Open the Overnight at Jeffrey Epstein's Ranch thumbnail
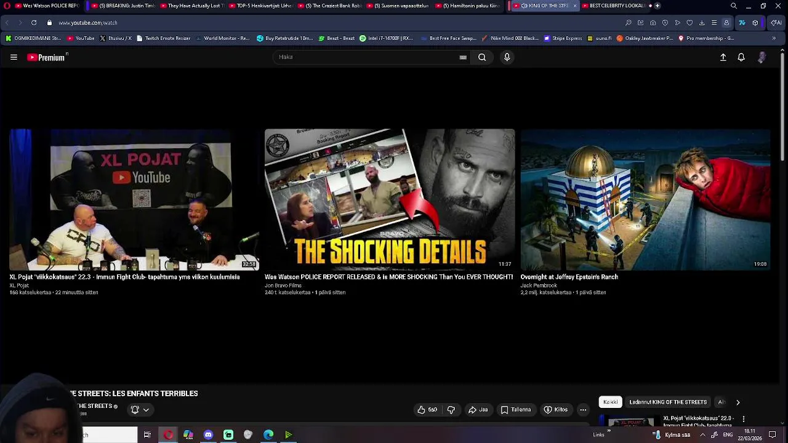788x443 pixels. (645, 199)
